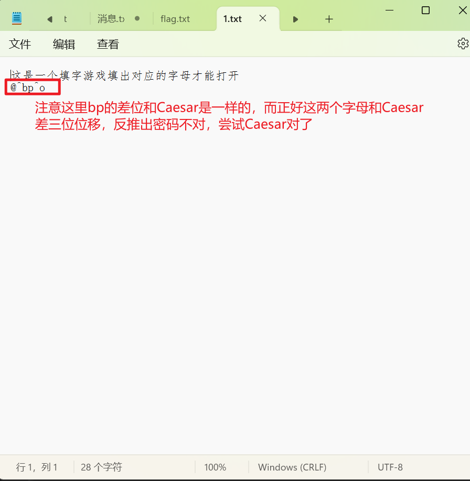Click the UTF-8 encoding indicator

coord(390,467)
